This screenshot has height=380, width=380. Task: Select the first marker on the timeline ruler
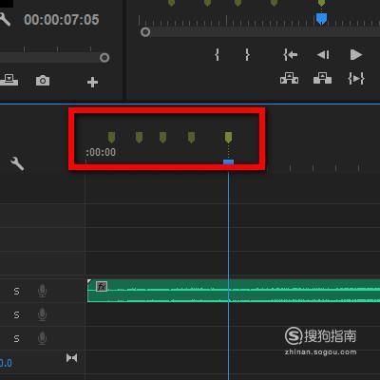[111, 138]
